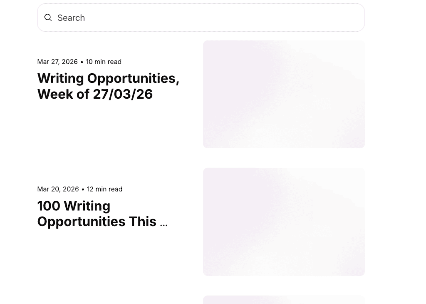This screenshot has width=426, height=304.
Task: Click the 'Search' placeholder text
Action: point(71,18)
